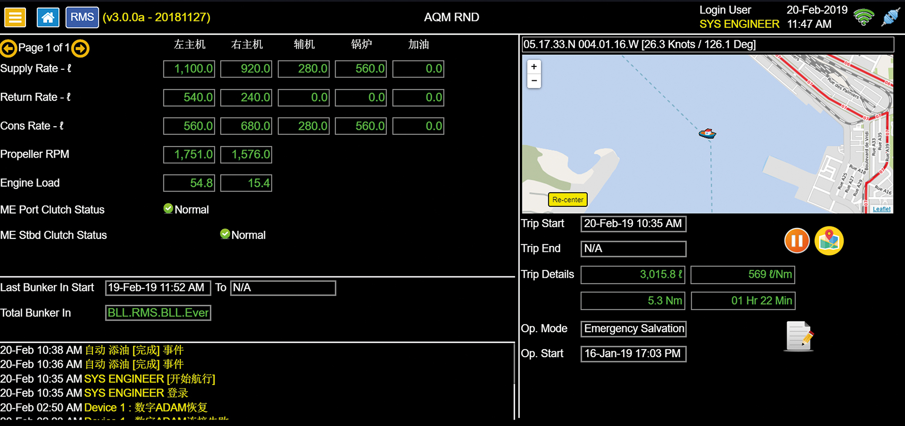The image size is (905, 426).
Task: Click the Page 1 of 1 indicator
Action: [x=44, y=48]
